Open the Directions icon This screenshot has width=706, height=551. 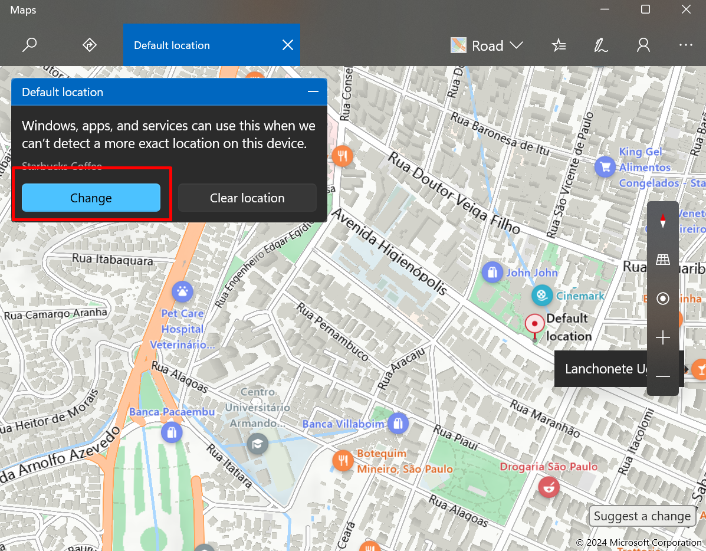tap(90, 45)
